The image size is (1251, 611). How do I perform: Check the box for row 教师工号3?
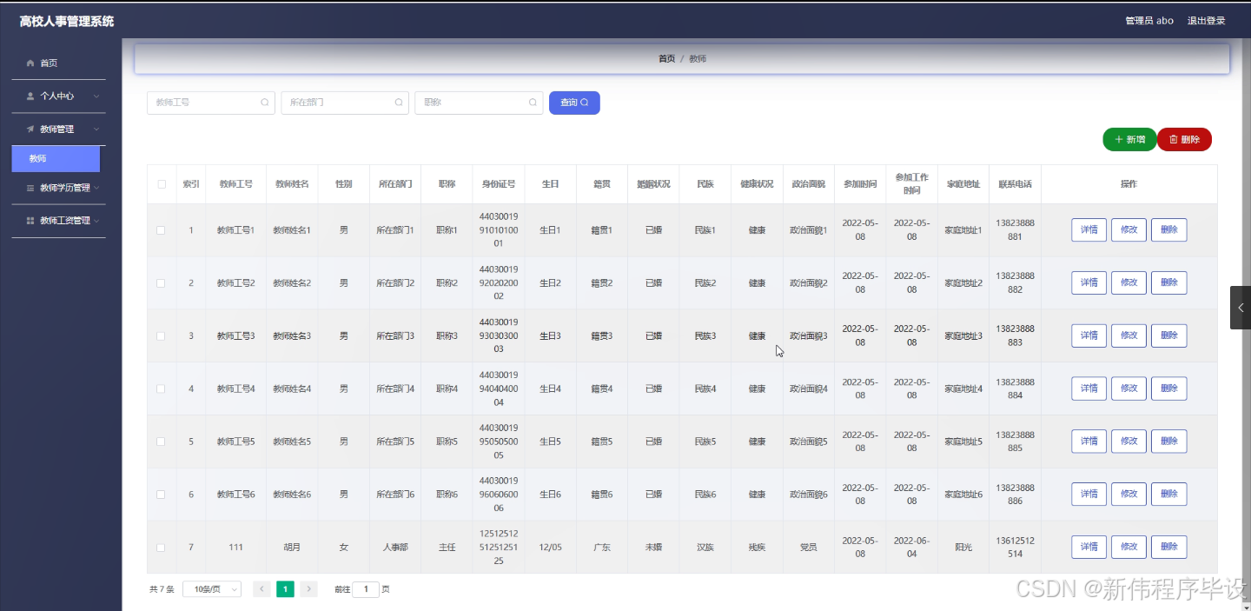point(161,336)
